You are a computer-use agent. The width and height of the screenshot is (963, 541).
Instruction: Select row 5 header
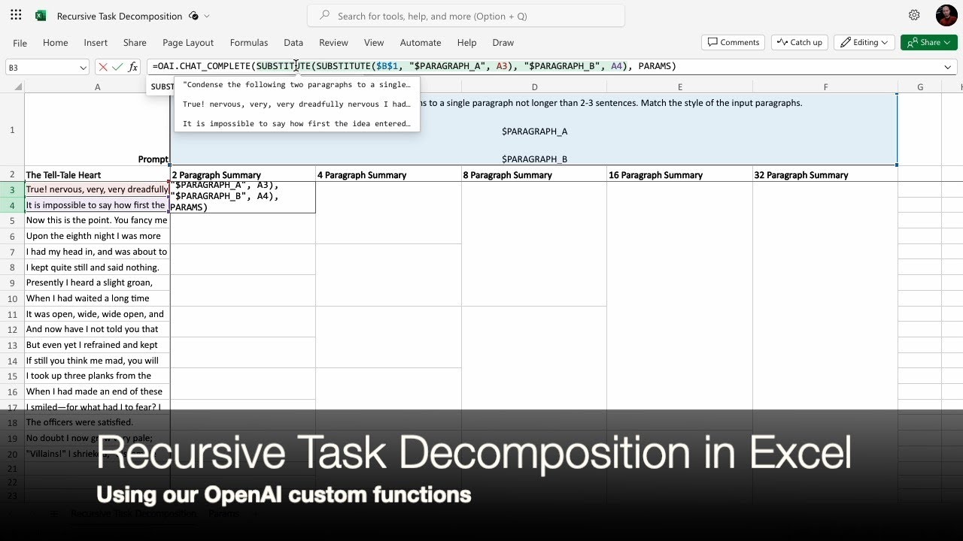click(x=12, y=221)
